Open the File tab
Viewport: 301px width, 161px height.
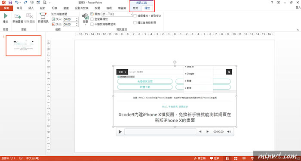(6, 8)
